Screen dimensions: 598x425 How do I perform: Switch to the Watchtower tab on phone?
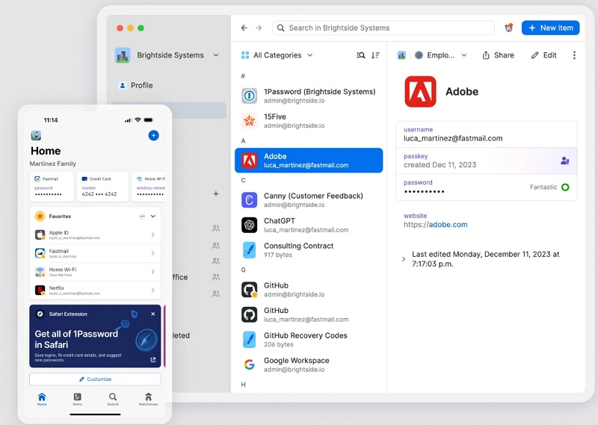(x=148, y=399)
